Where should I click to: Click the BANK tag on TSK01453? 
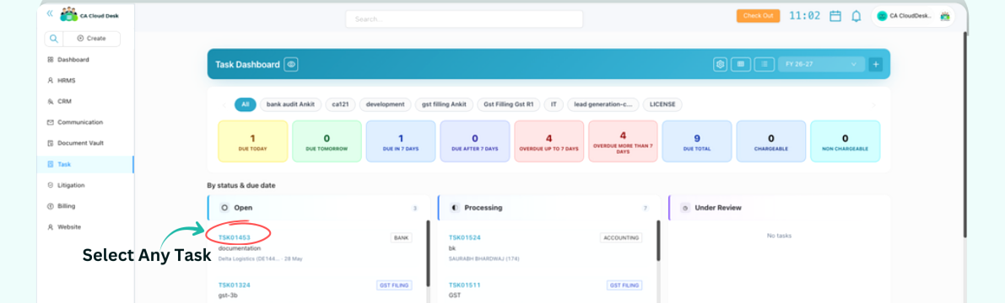(x=401, y=238)
